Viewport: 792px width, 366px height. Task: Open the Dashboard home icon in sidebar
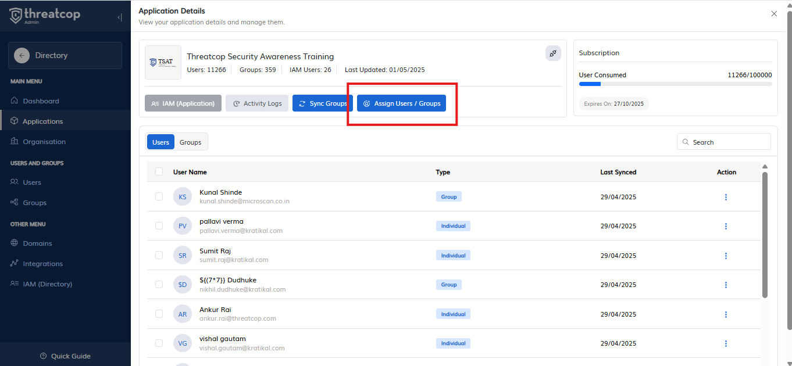click(x=15, y=101)
